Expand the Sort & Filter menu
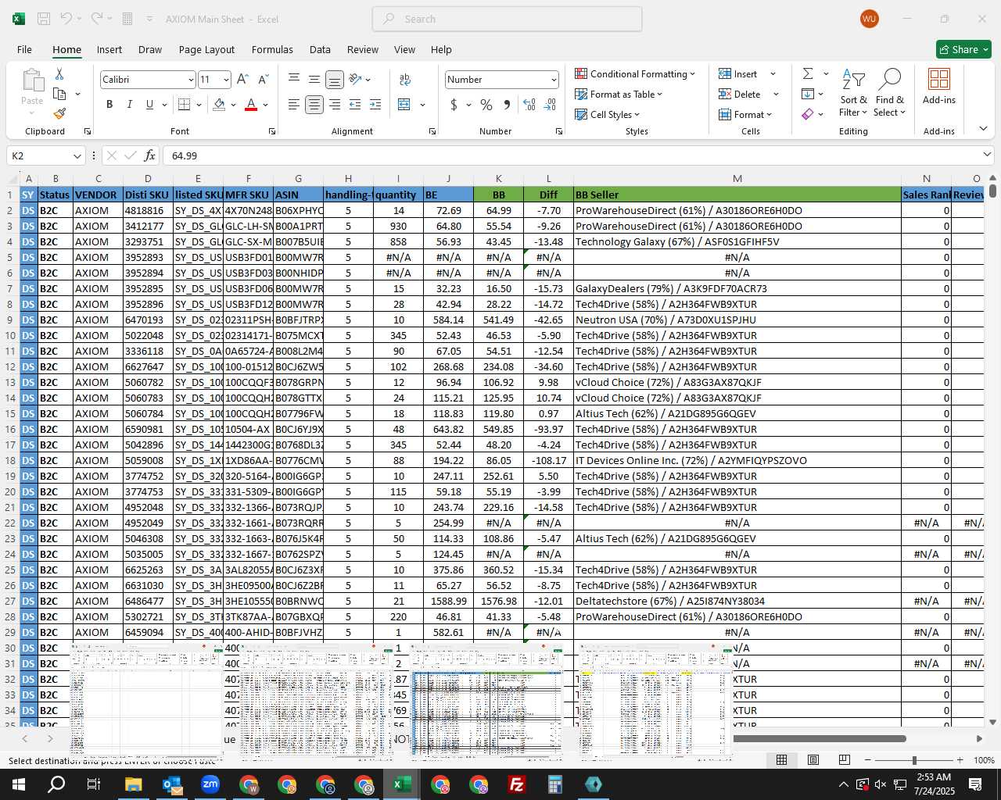Screen dimensions: 1001x800 pos(853,94)
